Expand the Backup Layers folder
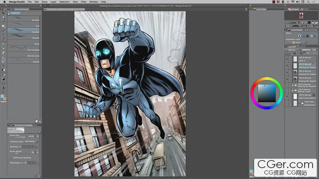The width and height of the screenshot is (319, 179). [293, 90]
